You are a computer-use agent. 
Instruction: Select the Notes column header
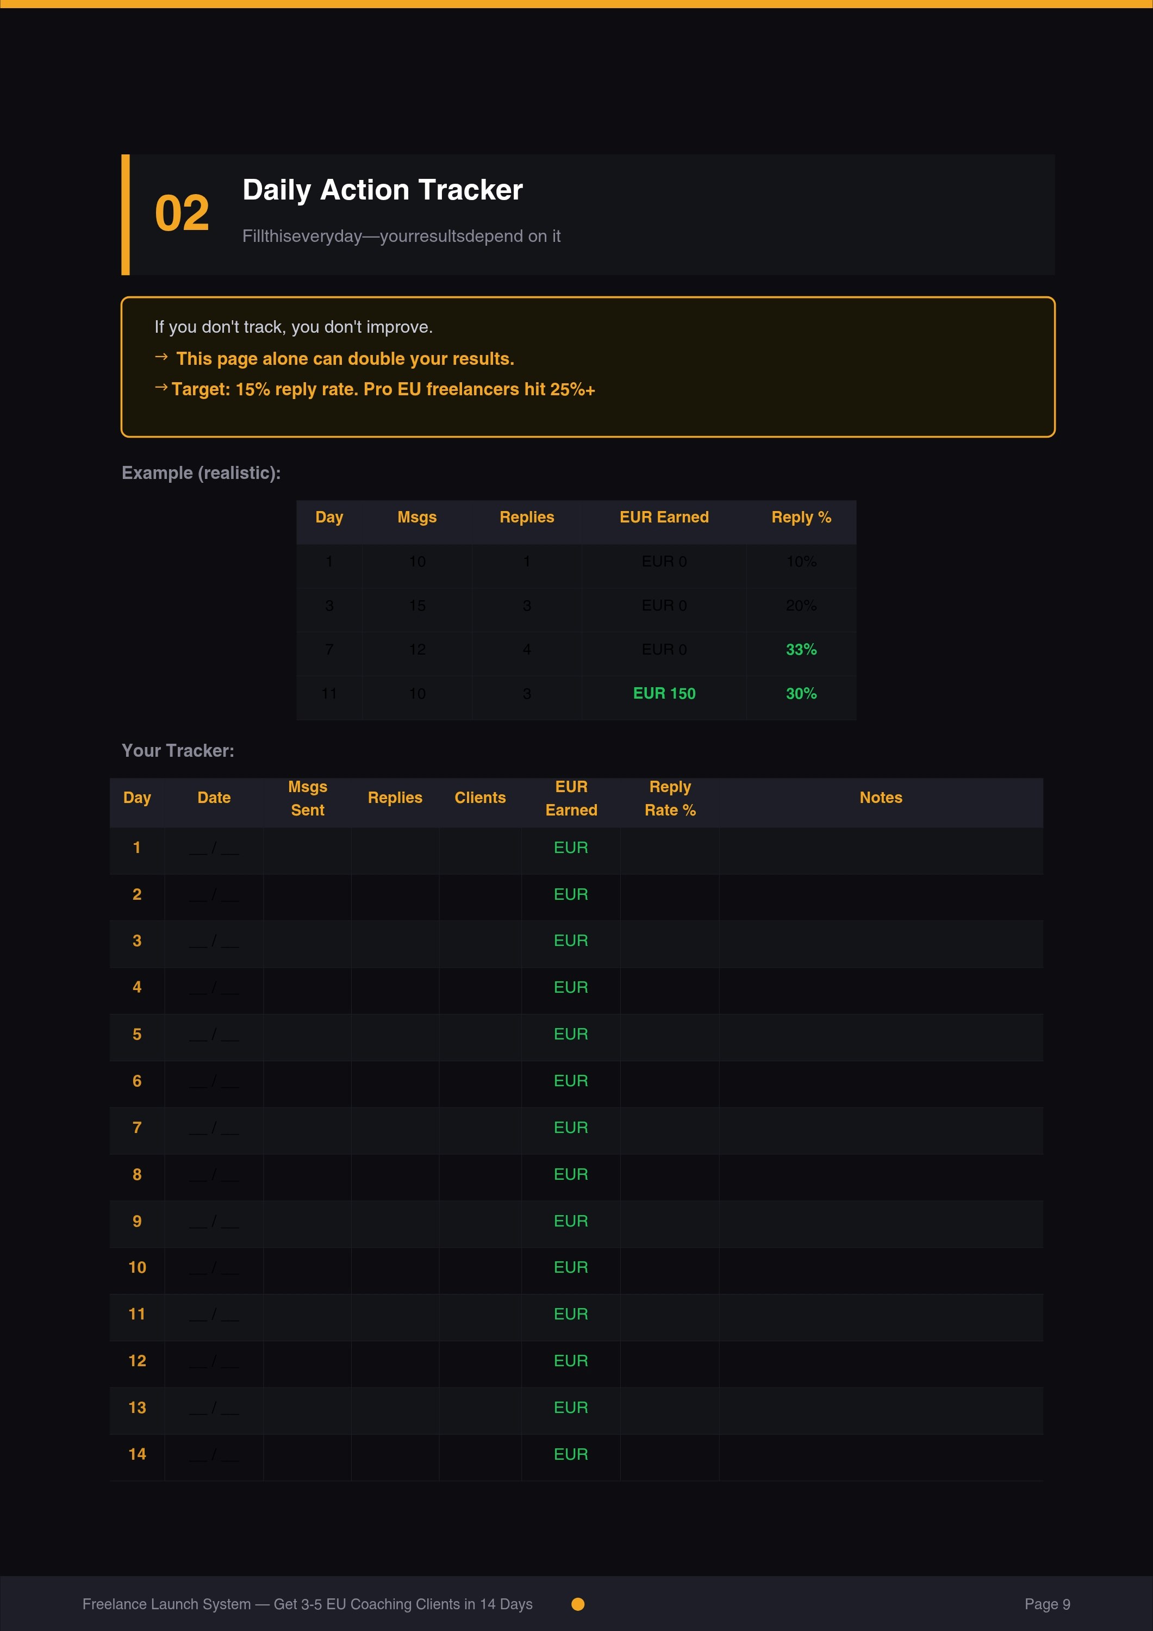(880, 798)
